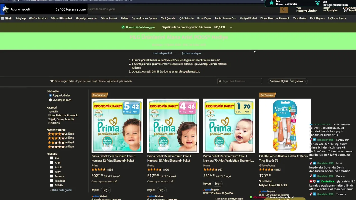Screen dimensions: 356x200
Task: Click Gillette Venus Riviera product image
Action: (285, 126)
